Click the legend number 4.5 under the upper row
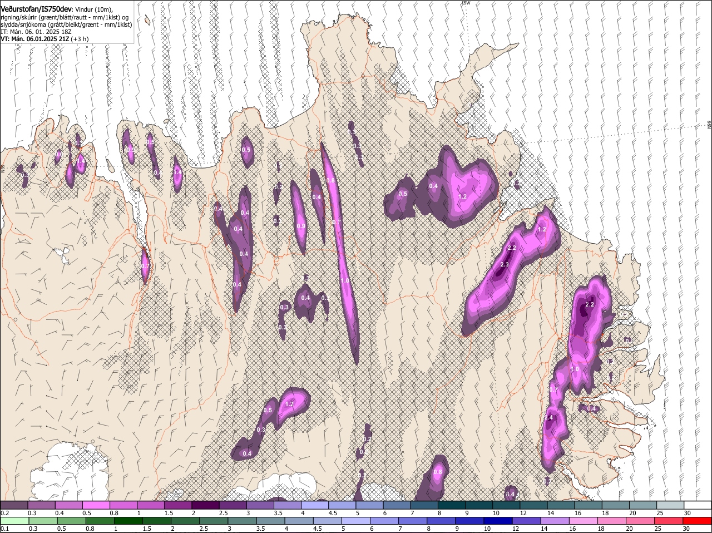 coord(333,512)
